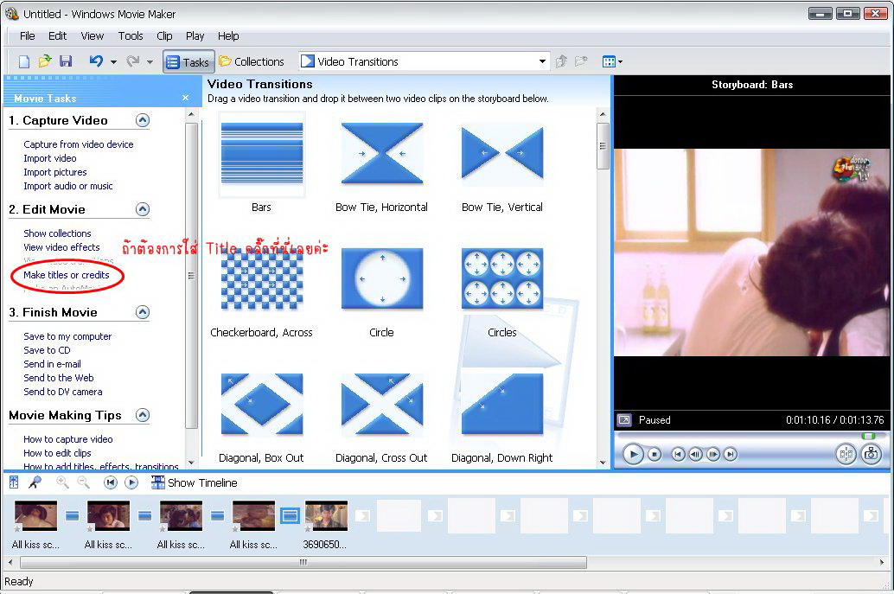Click the New Collection Folder icon
The image size is (894, 594).
tap(581, 61)
